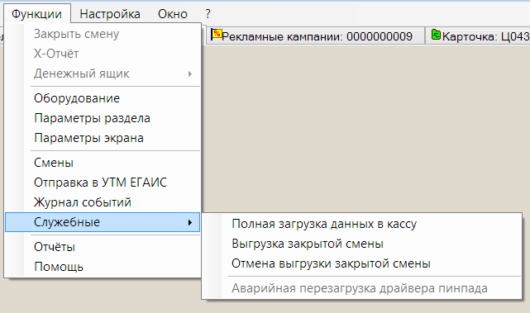
Task: Open the Настройка menu
Action: (x=110, y=14)
